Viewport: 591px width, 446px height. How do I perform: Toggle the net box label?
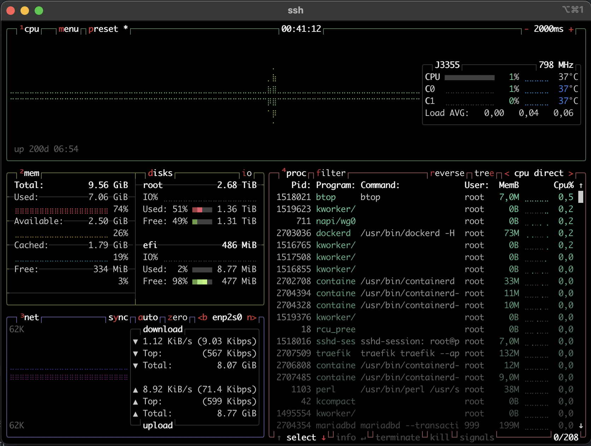point(30,317)
